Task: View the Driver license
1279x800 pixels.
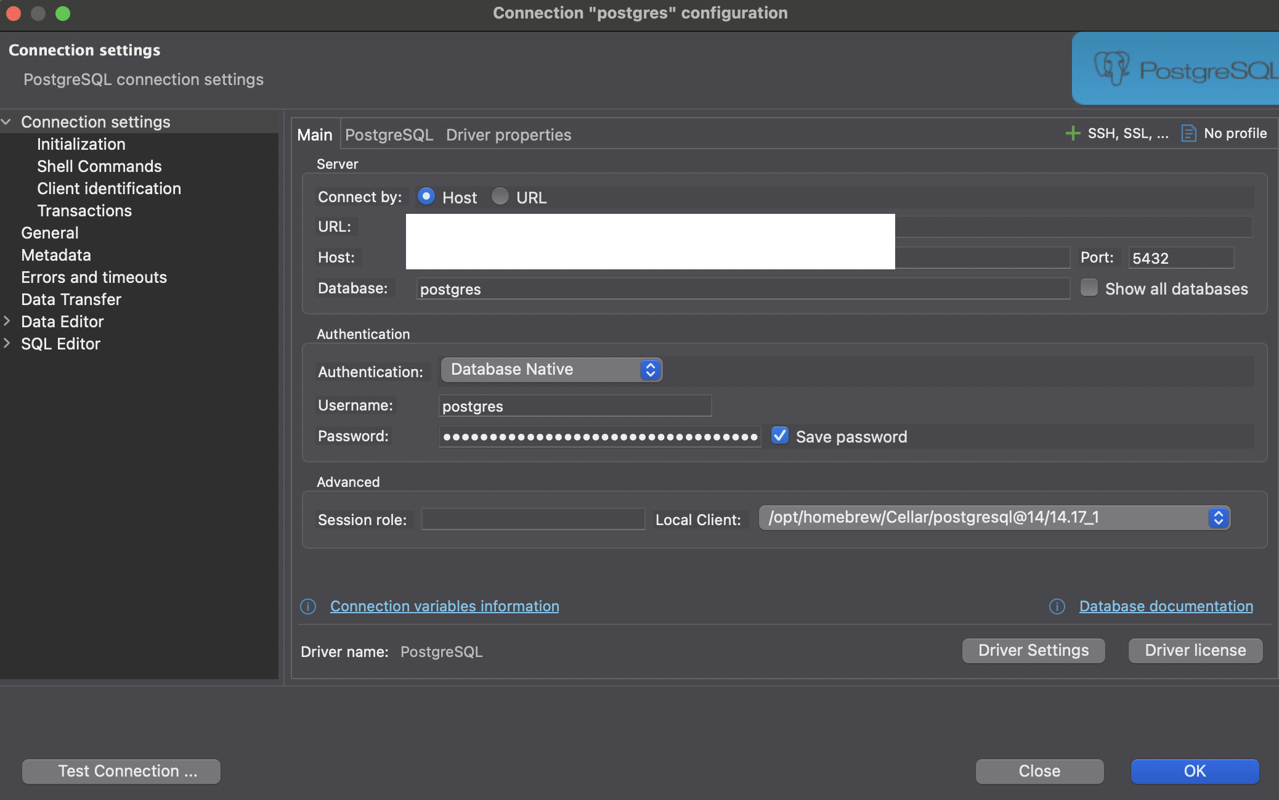Action: [1196, 650]
